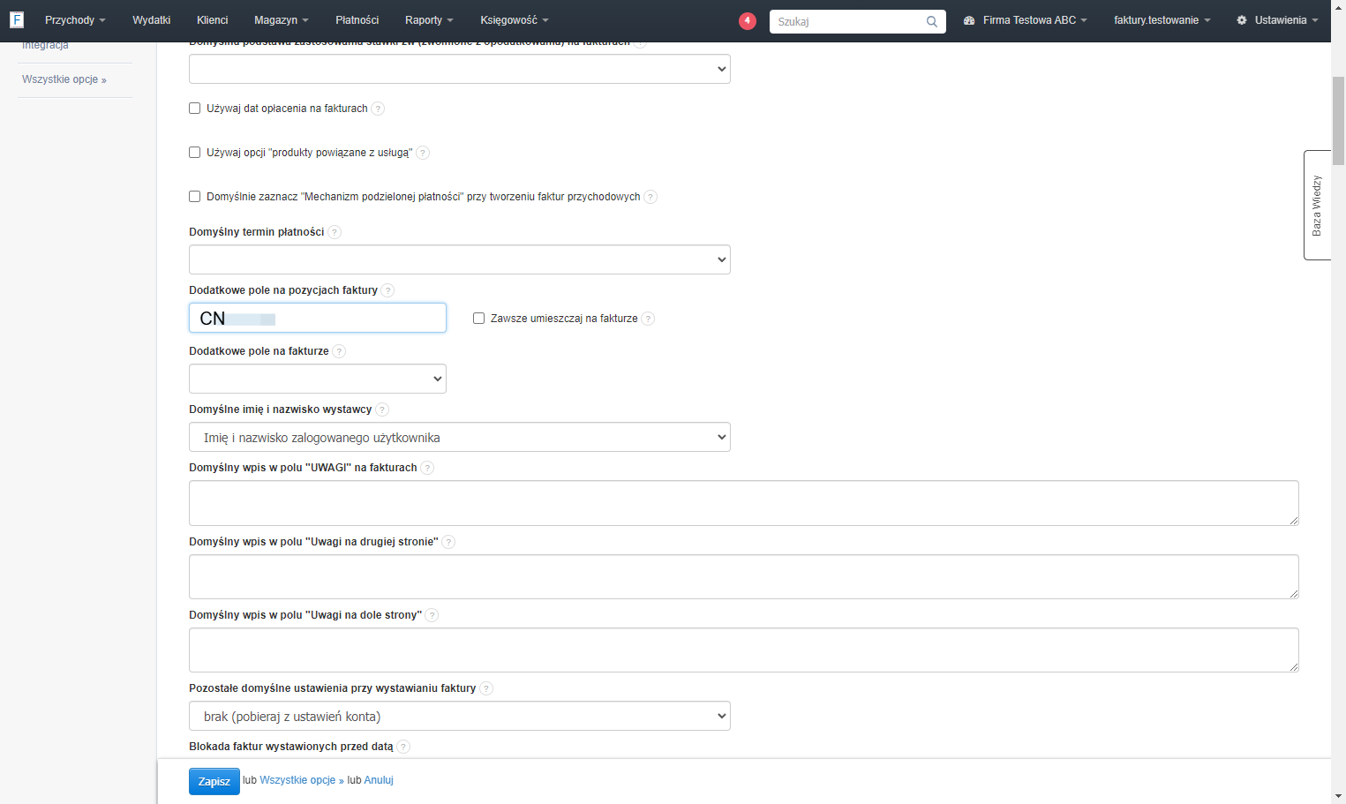Expand the Firma Testowa ABC account dropdown

pos(1026,20)
